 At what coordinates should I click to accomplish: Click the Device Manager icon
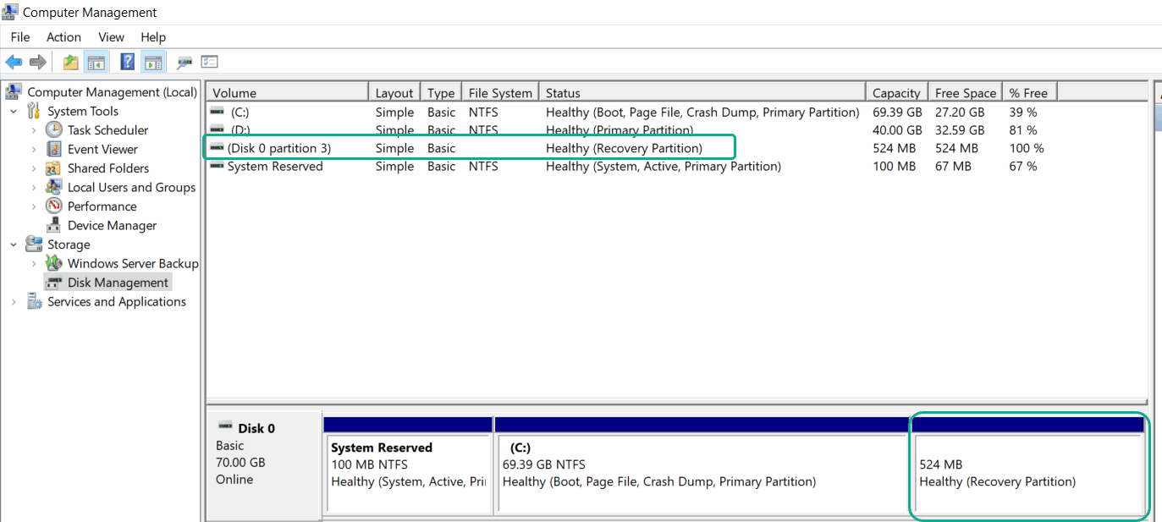54,225
